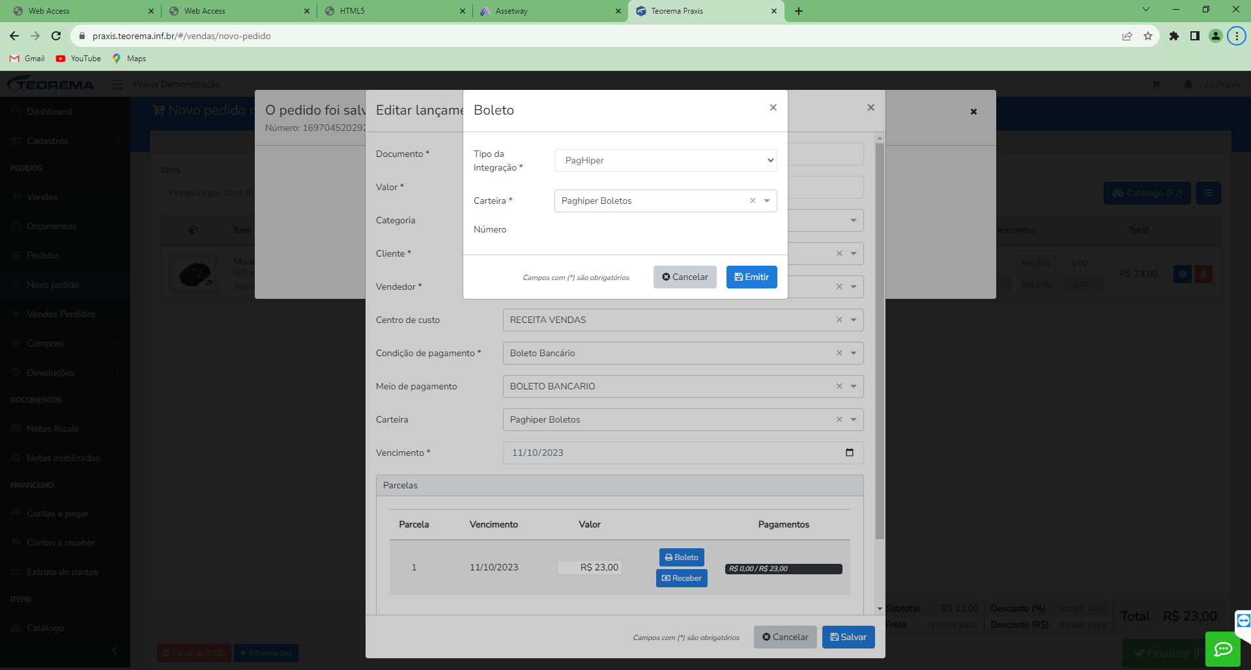
Task: Click the Editar lançamento dialog scrollbar
Action: pos(880,342)
